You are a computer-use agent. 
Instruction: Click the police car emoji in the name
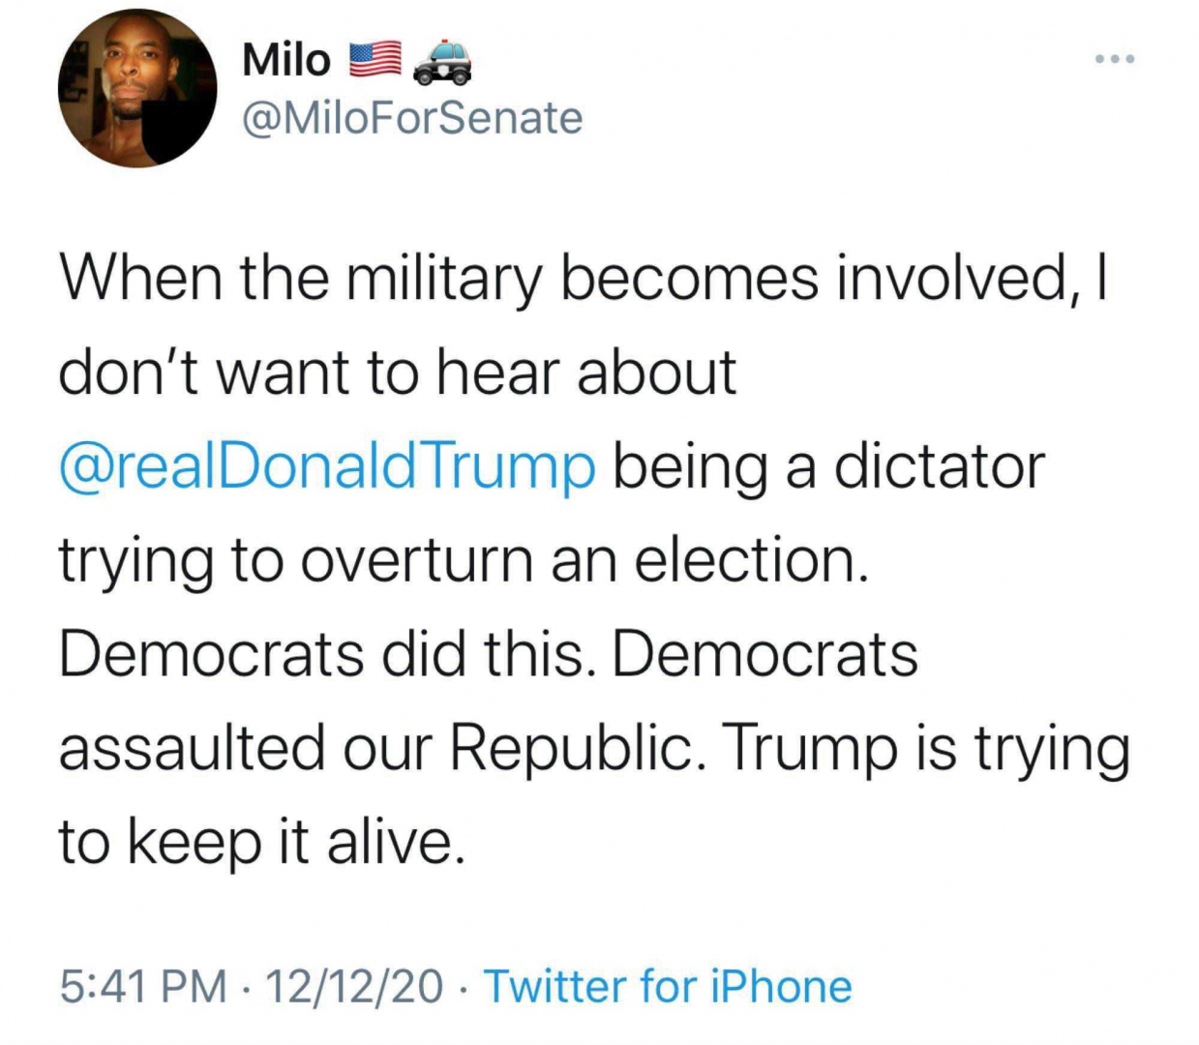[442, 61]
